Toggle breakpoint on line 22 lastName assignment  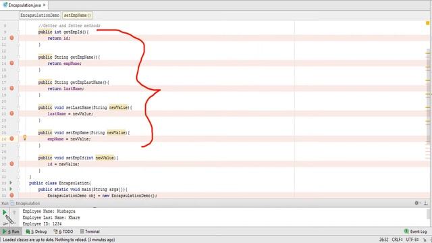click(12, 113)
